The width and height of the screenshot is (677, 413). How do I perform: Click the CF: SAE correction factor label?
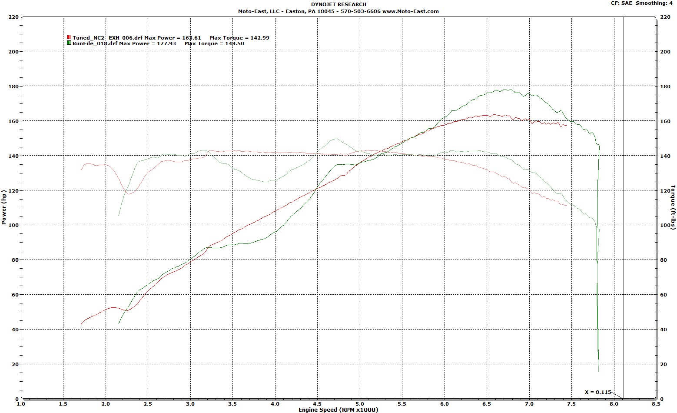click(x=623, y=3)
